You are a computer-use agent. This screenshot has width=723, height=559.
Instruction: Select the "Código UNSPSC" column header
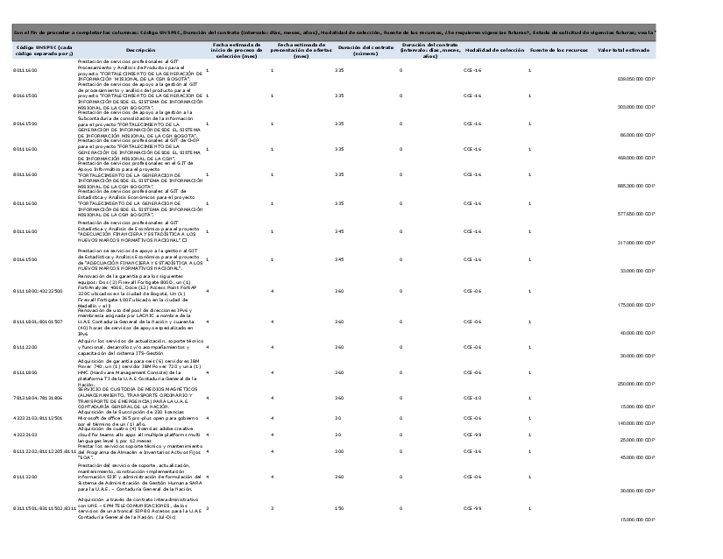coord(45,50)
